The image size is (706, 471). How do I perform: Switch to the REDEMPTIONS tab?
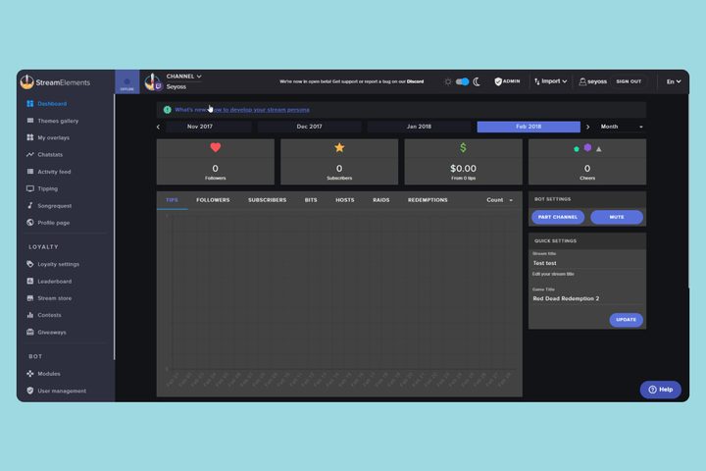click(428, 200)
